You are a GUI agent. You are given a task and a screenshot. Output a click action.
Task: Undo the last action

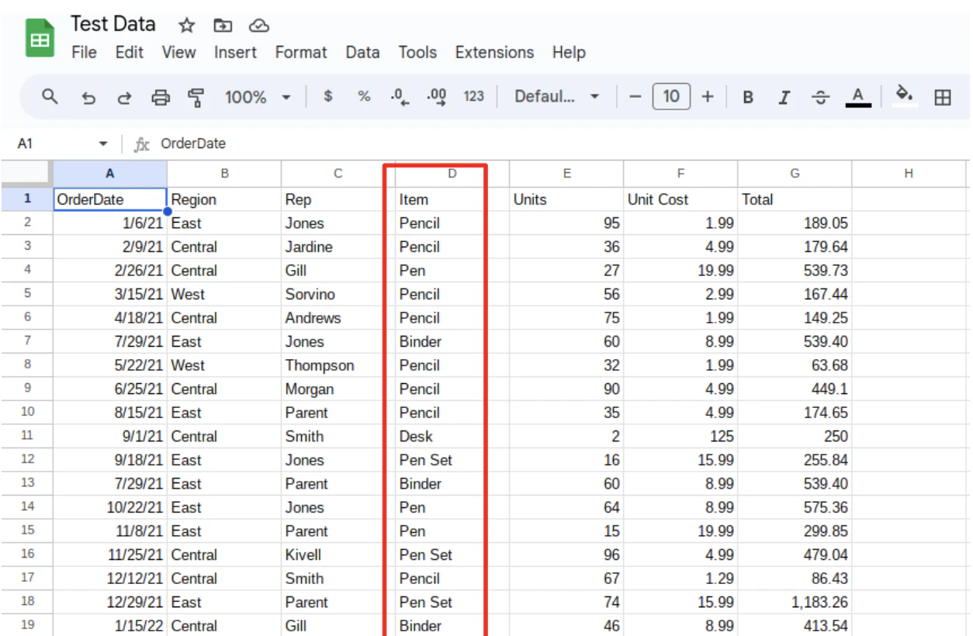[88, 98]
